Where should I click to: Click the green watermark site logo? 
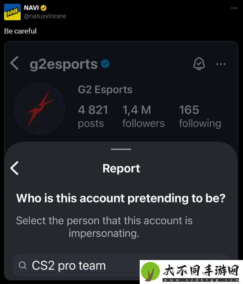click(x=150, y=272)
